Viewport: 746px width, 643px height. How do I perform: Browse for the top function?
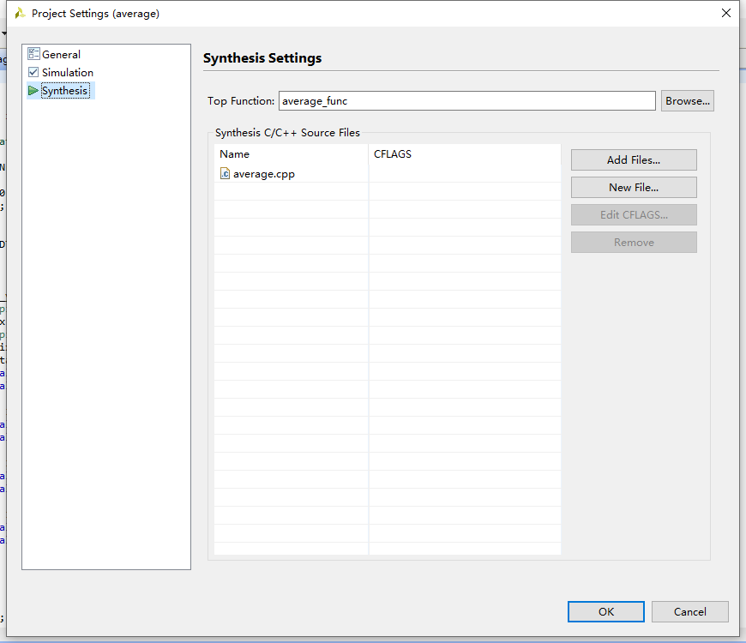tap(687, 101)
